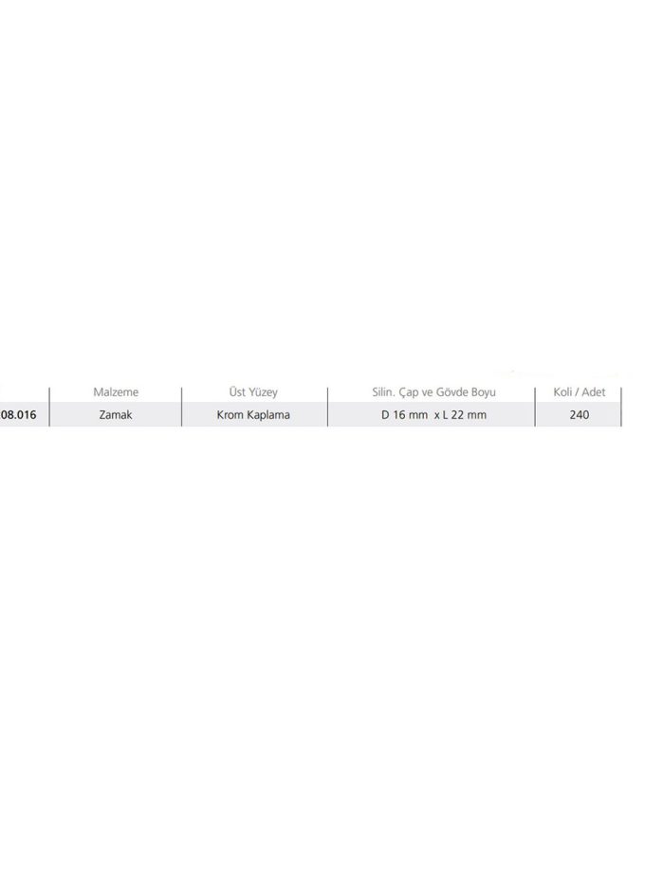Screen dimensions: 645x872
Task: Select the word Gövde in the header
Action: (x=465, y=392)
